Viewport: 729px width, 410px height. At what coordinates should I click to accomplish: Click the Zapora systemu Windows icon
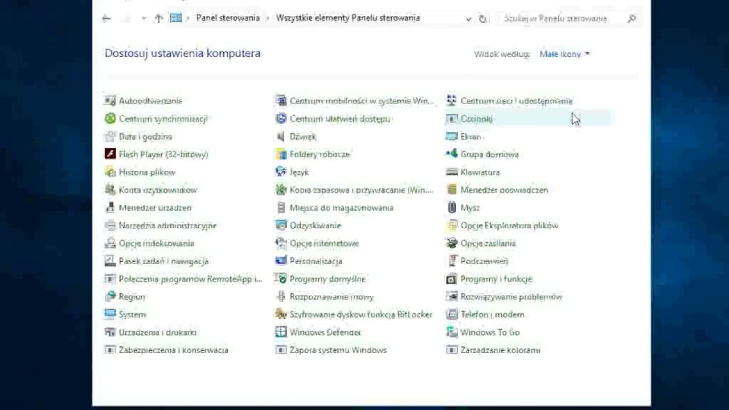[281, 350]
